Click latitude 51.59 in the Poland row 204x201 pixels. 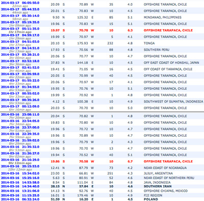click(55, 199)
